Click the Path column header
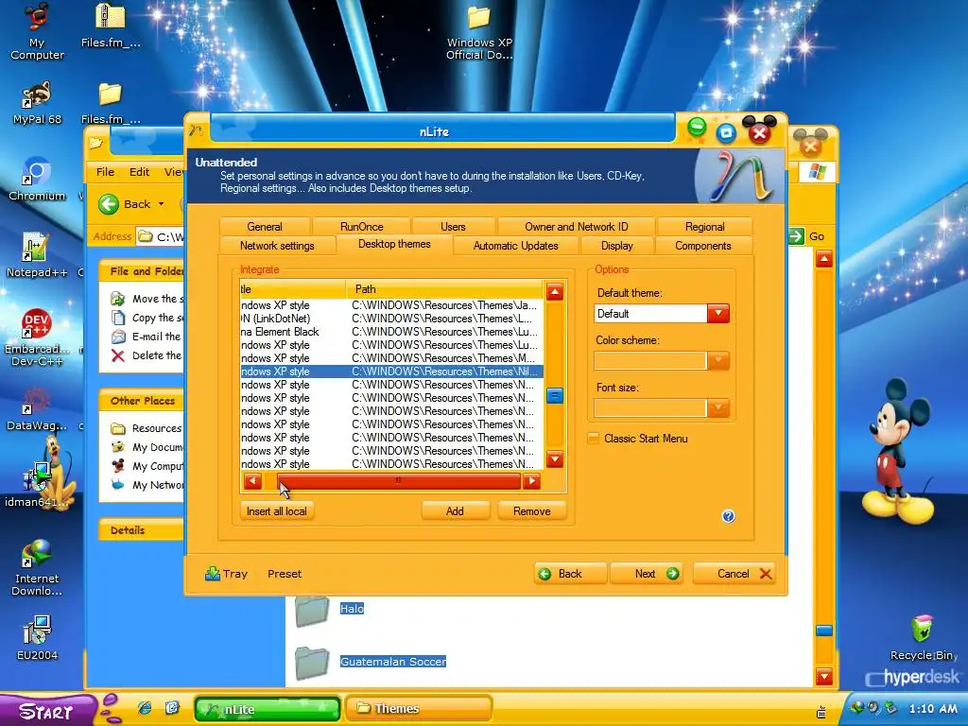968x726 pixels. click(x=444, y=289)
